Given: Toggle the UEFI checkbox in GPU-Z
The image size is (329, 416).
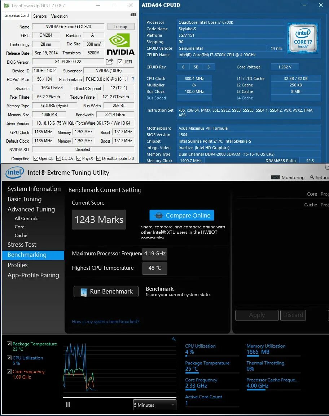Looking at the screenshot, I should point(120,62).
